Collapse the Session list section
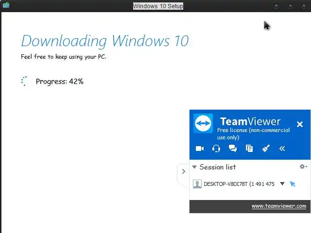Viewport: 311px width, 233px height. click(x=194, y=167)
